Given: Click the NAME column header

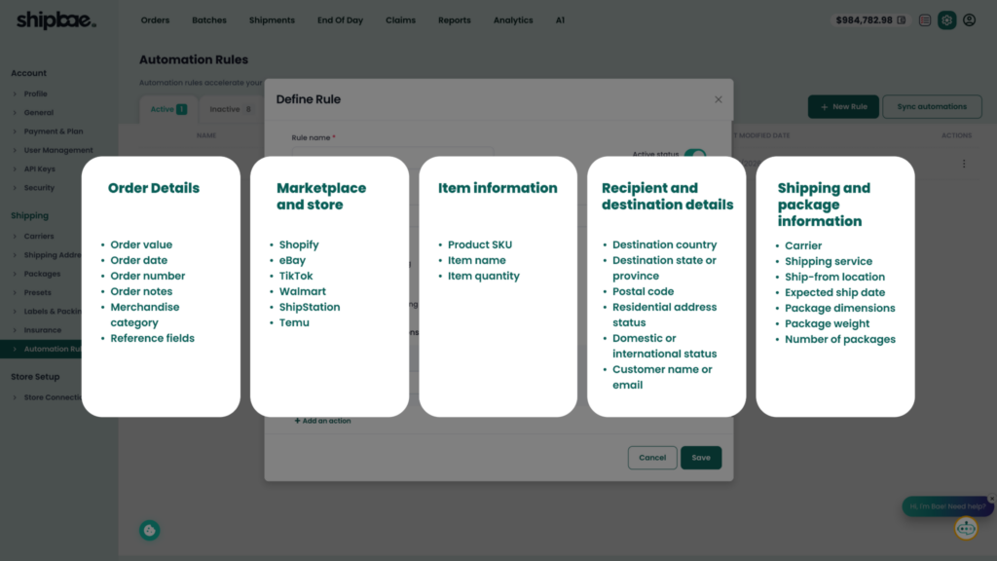Looking at the screenshot, I should (x=206, y=135).
